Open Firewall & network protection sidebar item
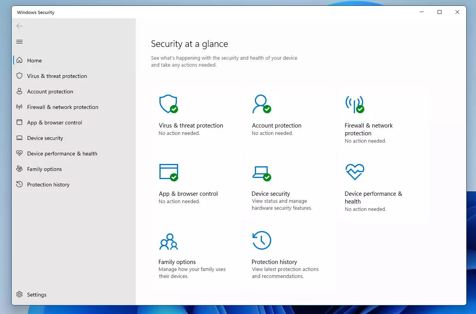The width and height of the screenshot is (476, 314). [62, 107]
